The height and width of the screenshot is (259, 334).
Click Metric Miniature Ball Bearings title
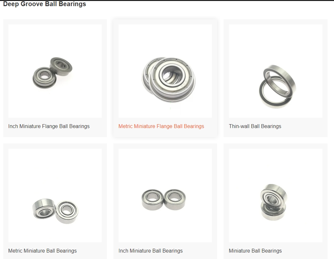43,251
